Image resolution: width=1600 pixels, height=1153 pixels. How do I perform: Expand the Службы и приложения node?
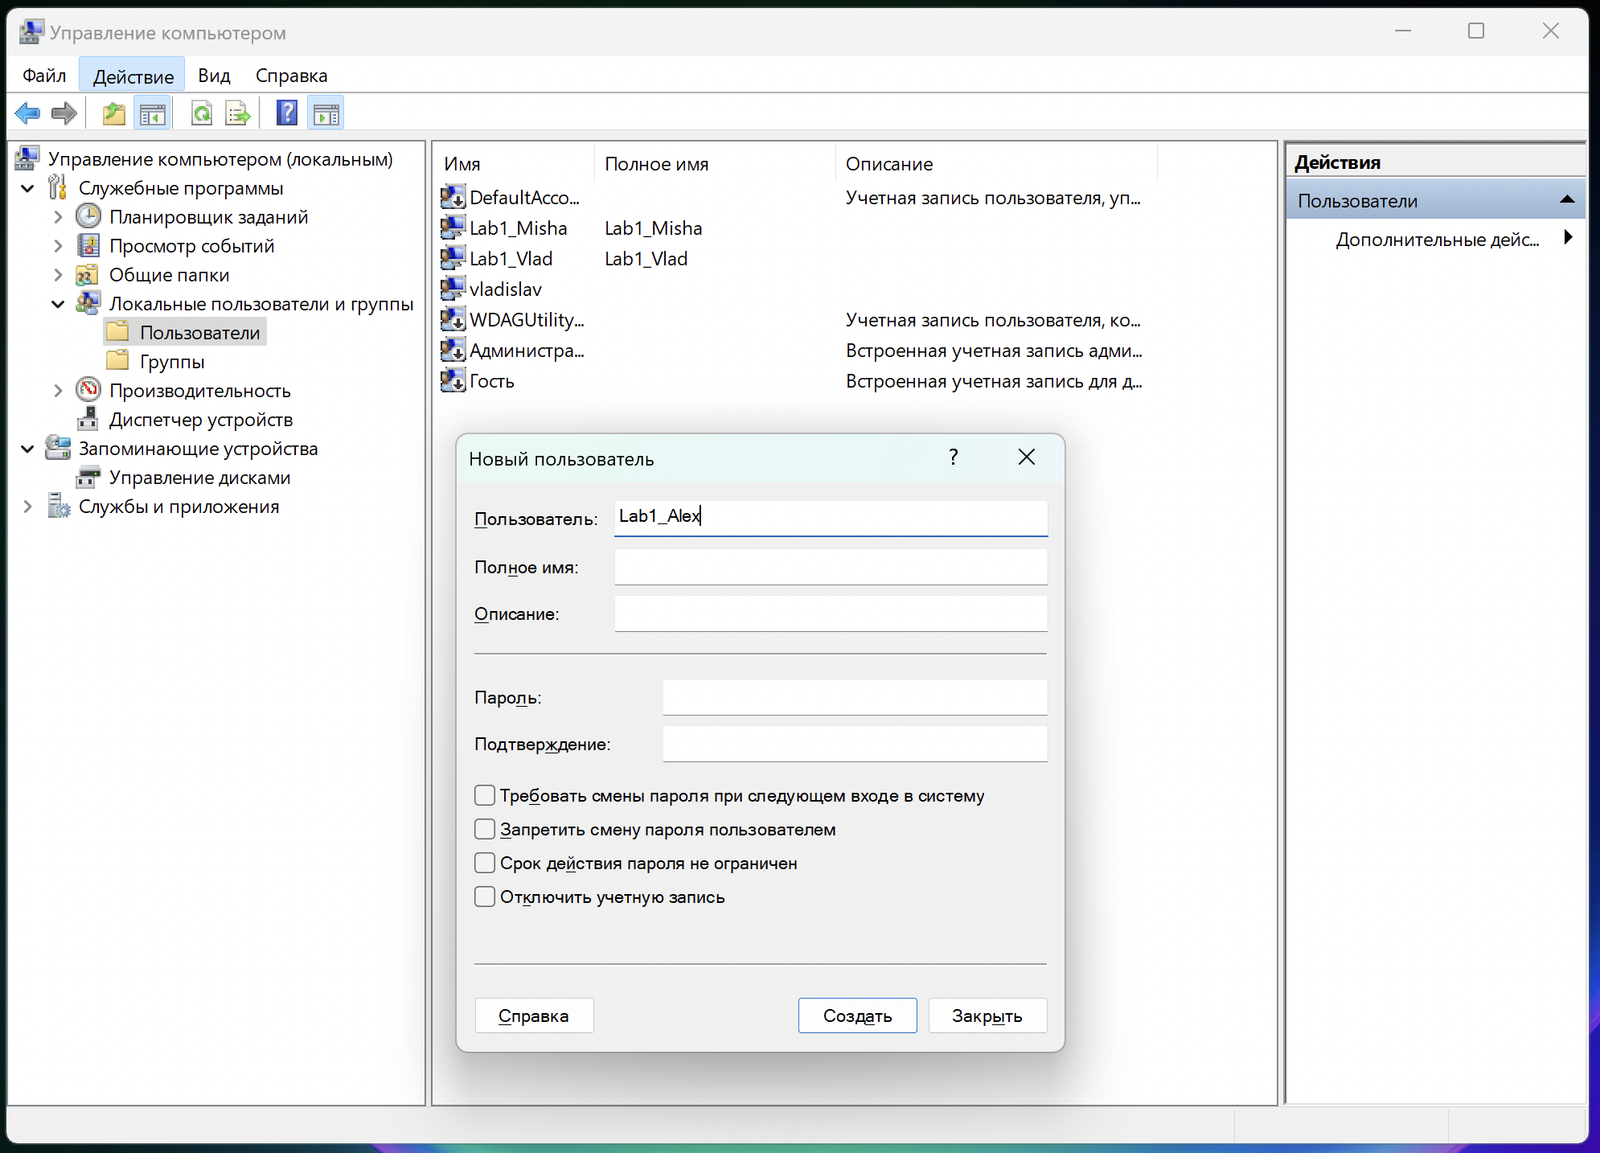click(x=27, y=507)
